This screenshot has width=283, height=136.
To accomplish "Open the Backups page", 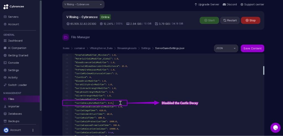I will (x=12, y=121).
